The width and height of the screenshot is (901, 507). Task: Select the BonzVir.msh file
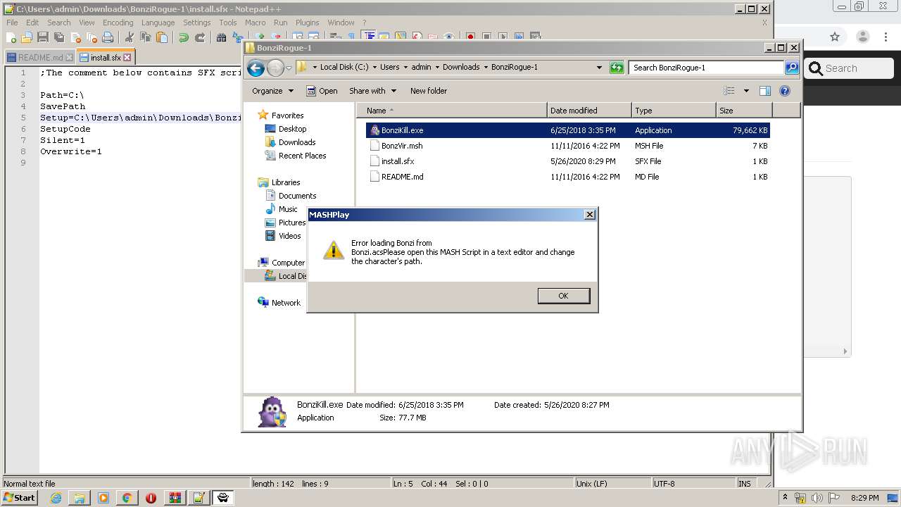[x=567, y=146]
